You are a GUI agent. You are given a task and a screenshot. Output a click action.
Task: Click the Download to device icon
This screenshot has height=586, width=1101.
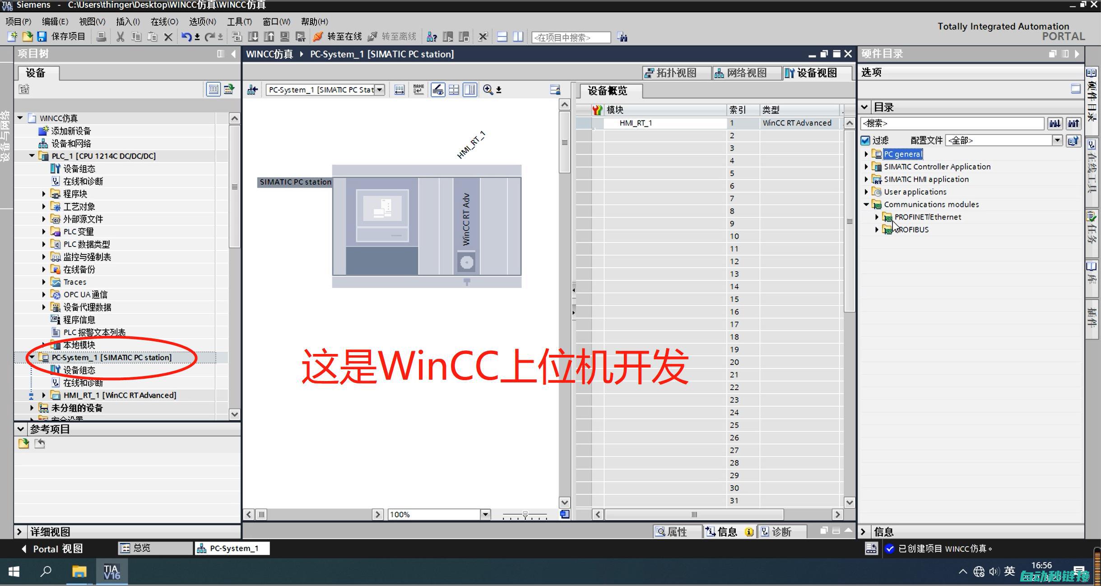[x=253, y=37]
